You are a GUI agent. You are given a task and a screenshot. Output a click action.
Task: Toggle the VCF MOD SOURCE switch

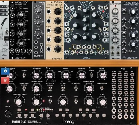76,88
